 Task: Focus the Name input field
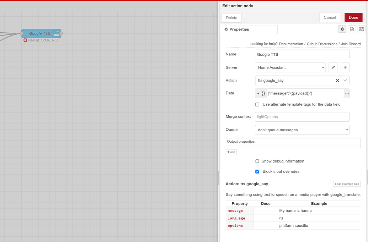(302, 54)
